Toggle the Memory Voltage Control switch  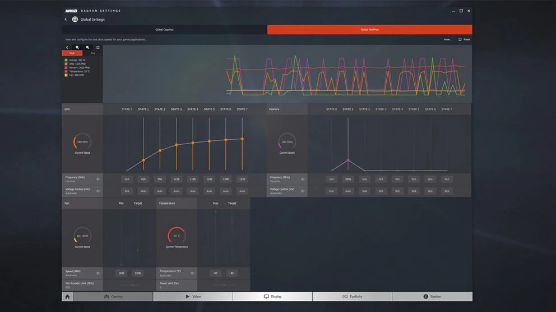[302, 191]
